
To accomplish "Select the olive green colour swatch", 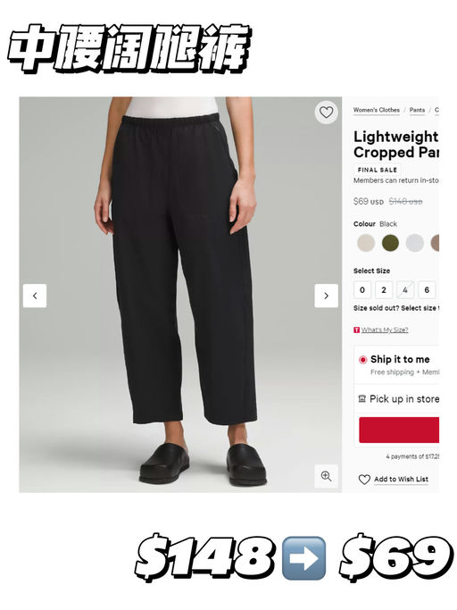I will pyautogui.click(x=390, y=243).
